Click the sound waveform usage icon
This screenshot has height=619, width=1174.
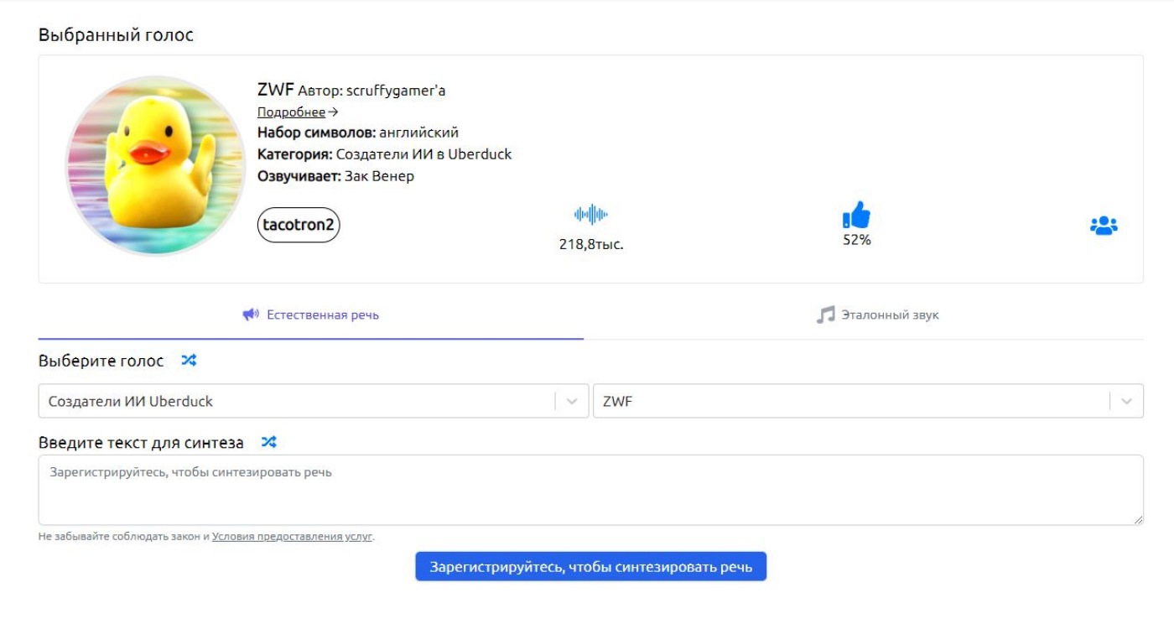(x=591, y=215)
